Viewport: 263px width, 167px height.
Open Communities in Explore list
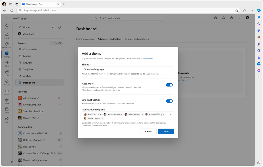click(x=39, y=49)
